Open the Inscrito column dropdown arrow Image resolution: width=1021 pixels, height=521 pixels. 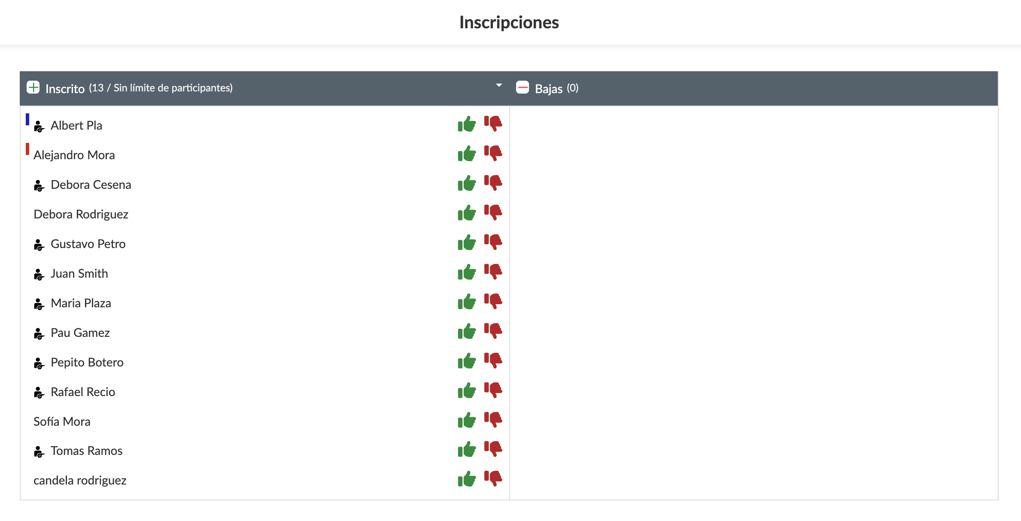pyautogui.click(x=499, y=85)
